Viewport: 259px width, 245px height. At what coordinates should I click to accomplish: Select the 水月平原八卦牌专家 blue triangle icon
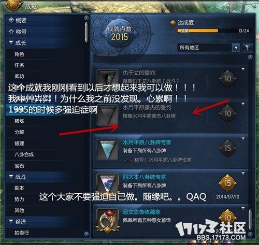(x=108, y=150)
